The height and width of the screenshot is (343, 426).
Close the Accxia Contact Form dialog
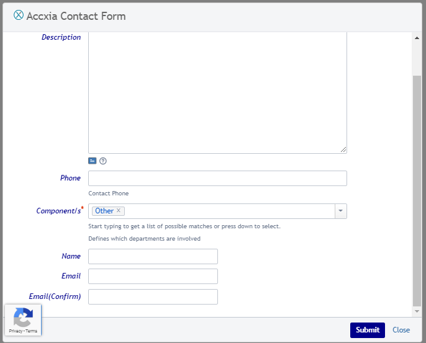401,330
